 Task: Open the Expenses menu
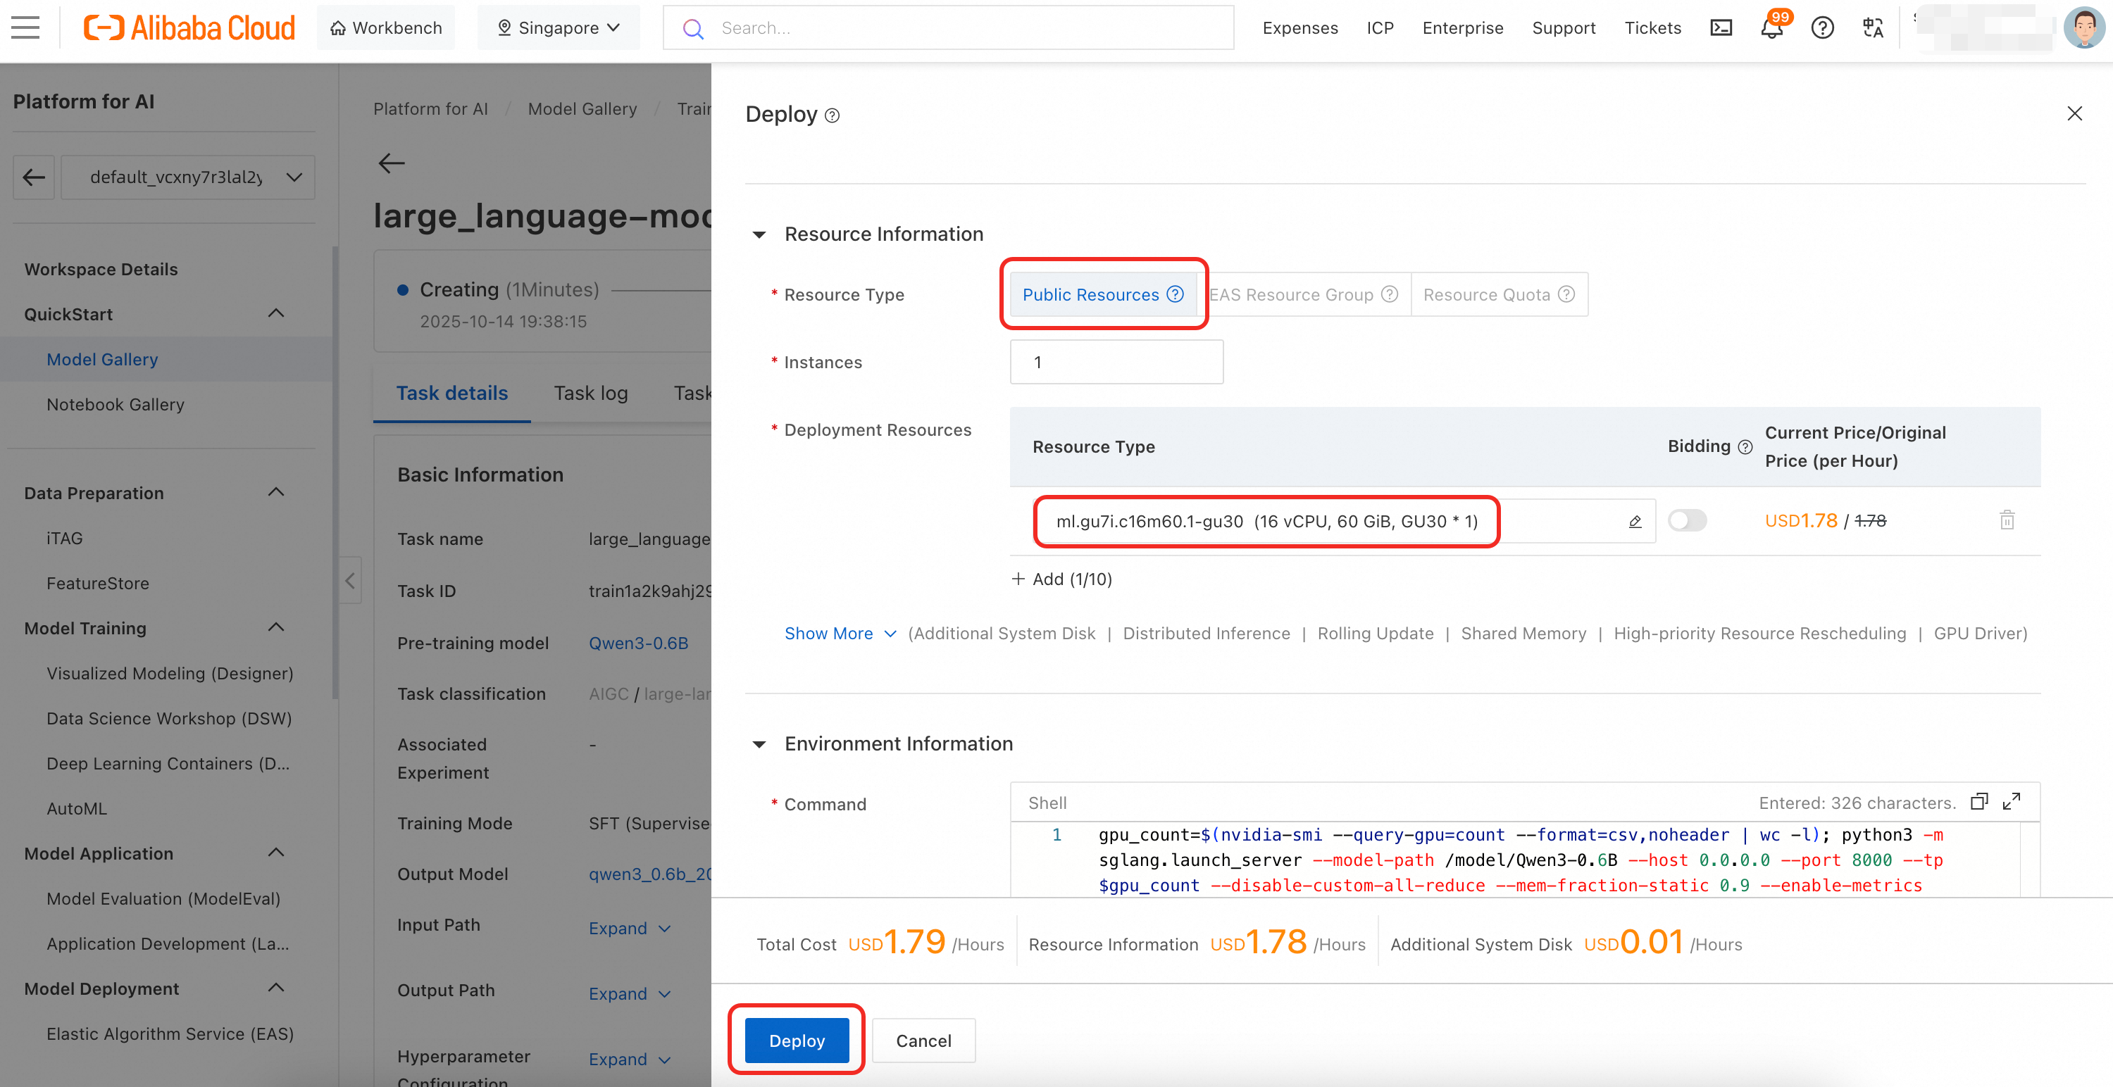[x=1299, y=28]
